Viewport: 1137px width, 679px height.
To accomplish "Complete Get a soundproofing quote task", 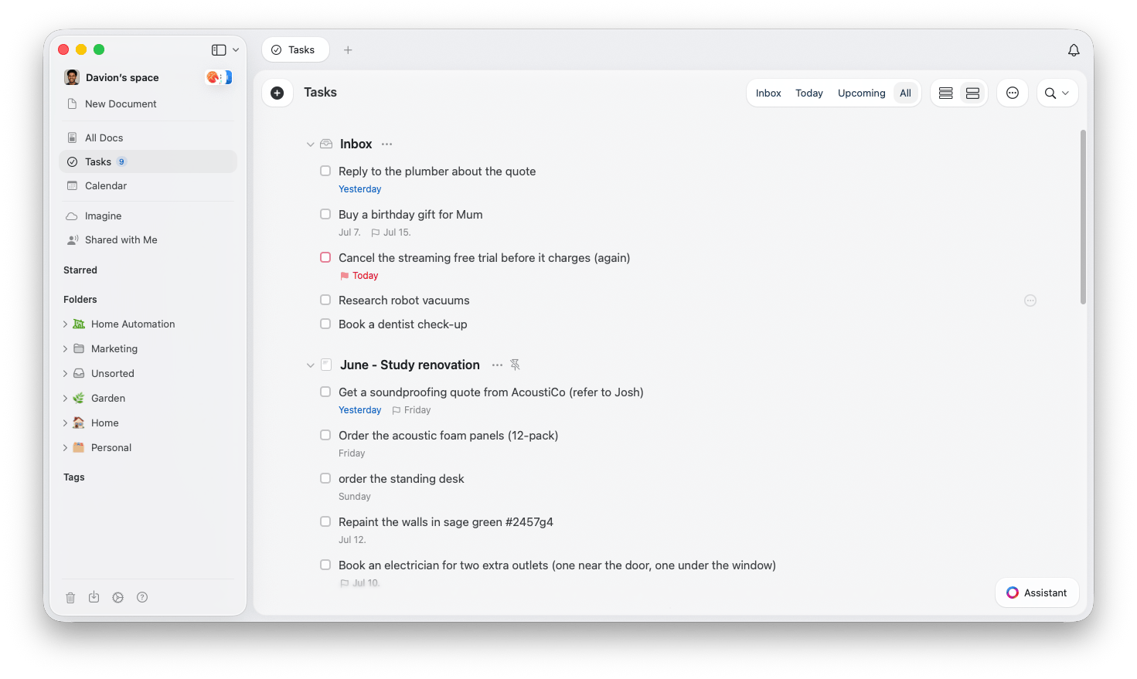I will pyautogui.click(x=325, y=392).
